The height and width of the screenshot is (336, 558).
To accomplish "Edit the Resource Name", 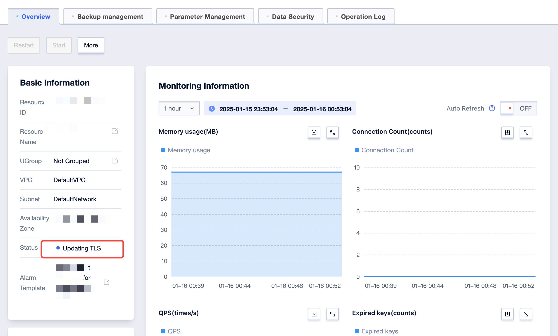I will coord(115,131).
